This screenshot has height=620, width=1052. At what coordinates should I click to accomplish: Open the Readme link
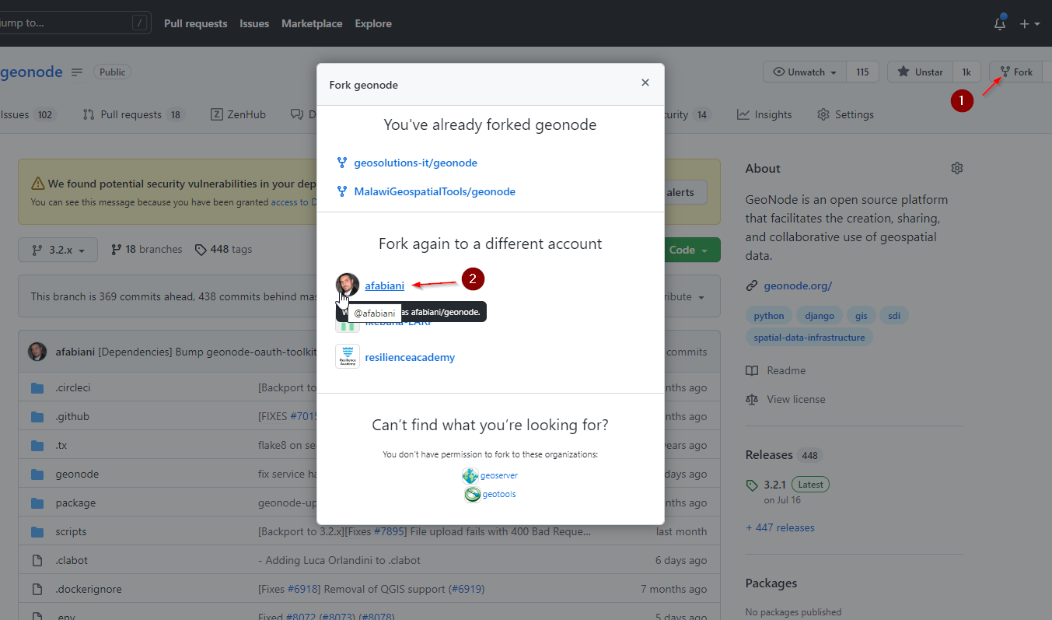(776, 370)
